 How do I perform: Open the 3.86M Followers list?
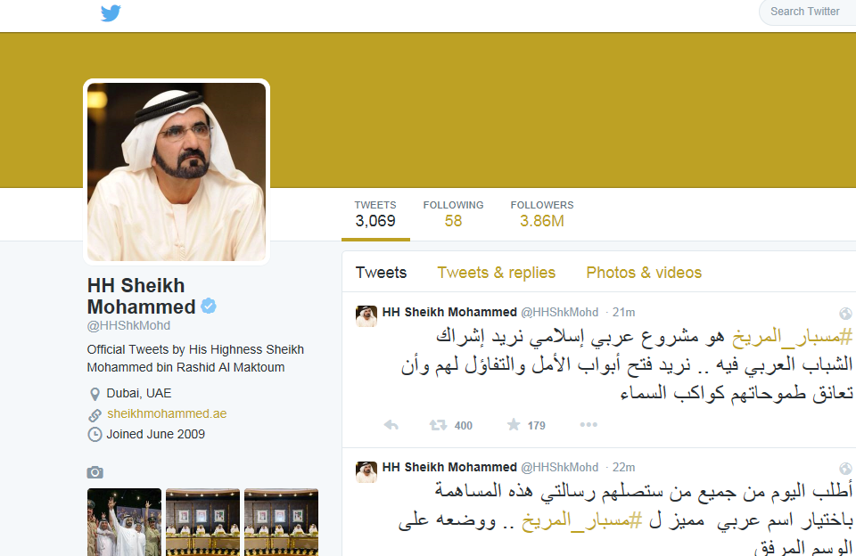542,213
